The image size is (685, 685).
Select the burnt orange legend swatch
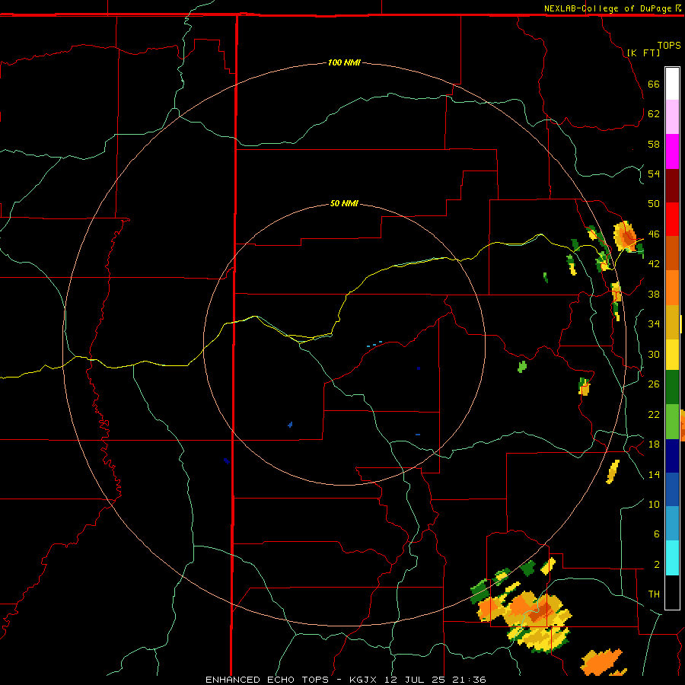pyautogui.click(x=672, y=253)
